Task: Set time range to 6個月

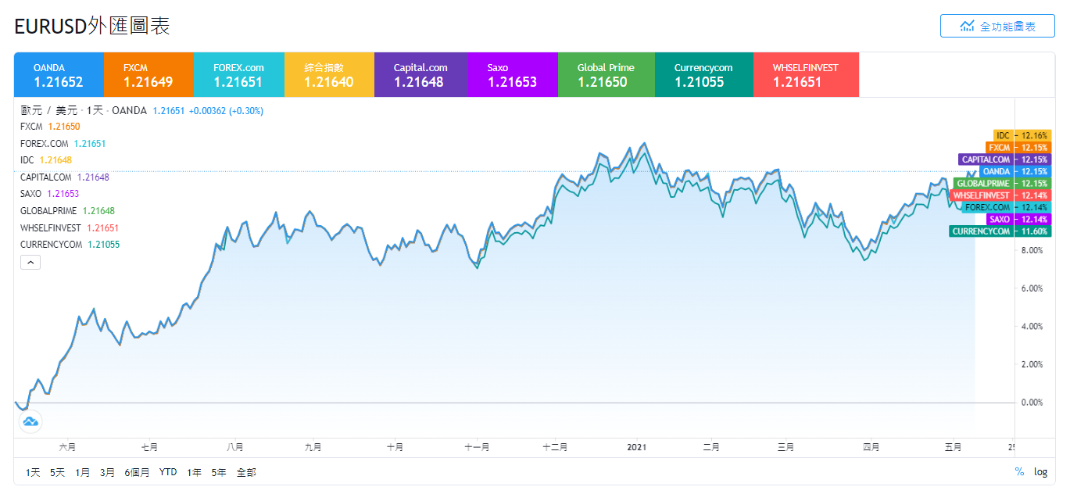Action: (x=137, y=472)
